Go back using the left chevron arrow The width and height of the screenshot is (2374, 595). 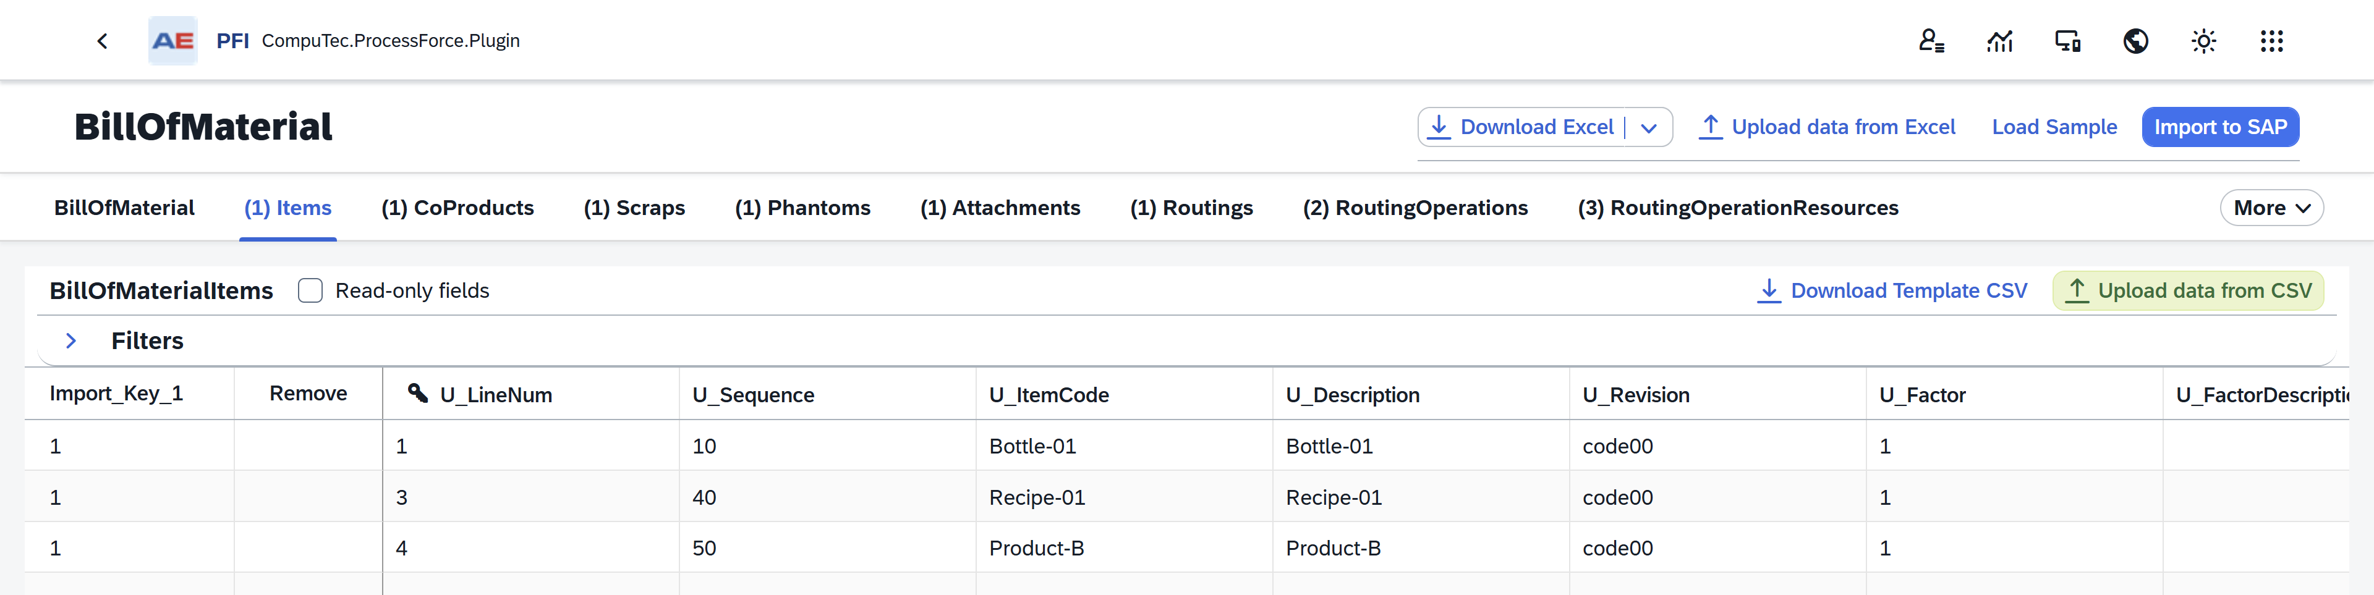(x=102, y=41)
